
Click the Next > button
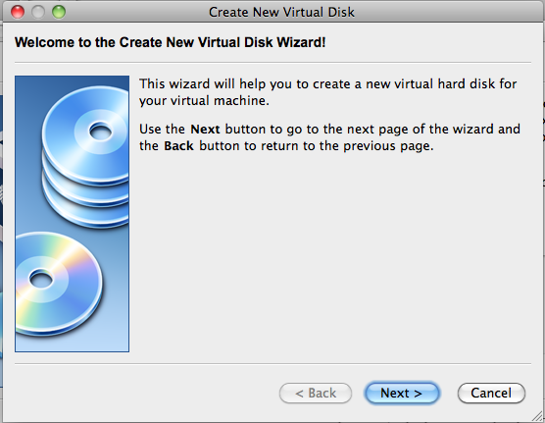click(x=402, y=393)
